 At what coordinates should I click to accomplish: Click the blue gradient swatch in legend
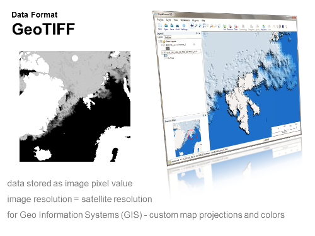[165, 55]
